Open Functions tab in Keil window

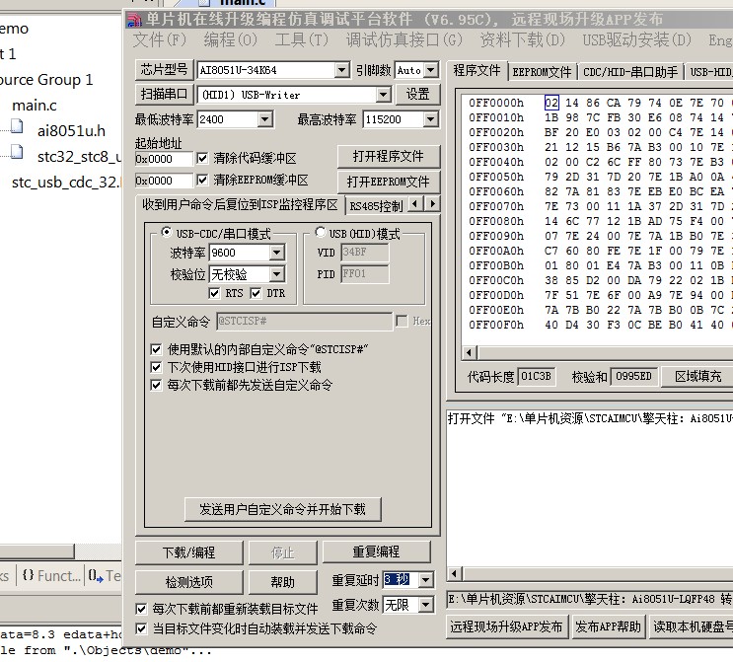point(51,575)
